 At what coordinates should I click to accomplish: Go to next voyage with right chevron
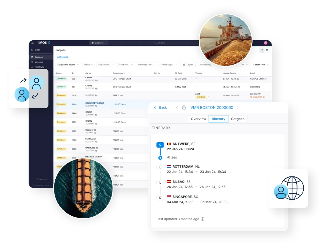tap(237, 108)
